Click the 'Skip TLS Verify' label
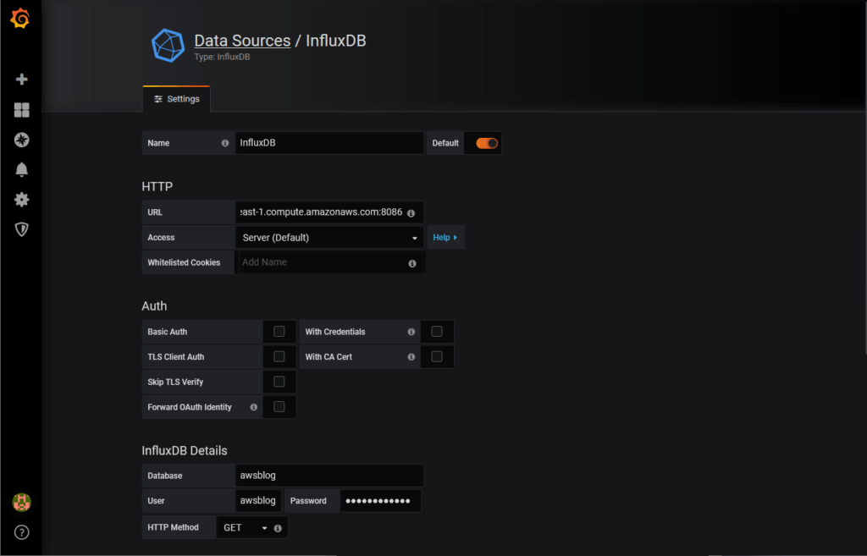 pos(175,382)
